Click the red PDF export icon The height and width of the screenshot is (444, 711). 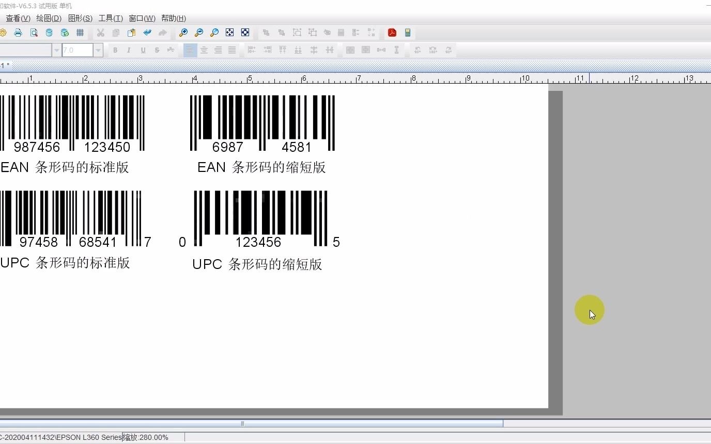click(x=392, y=33)
